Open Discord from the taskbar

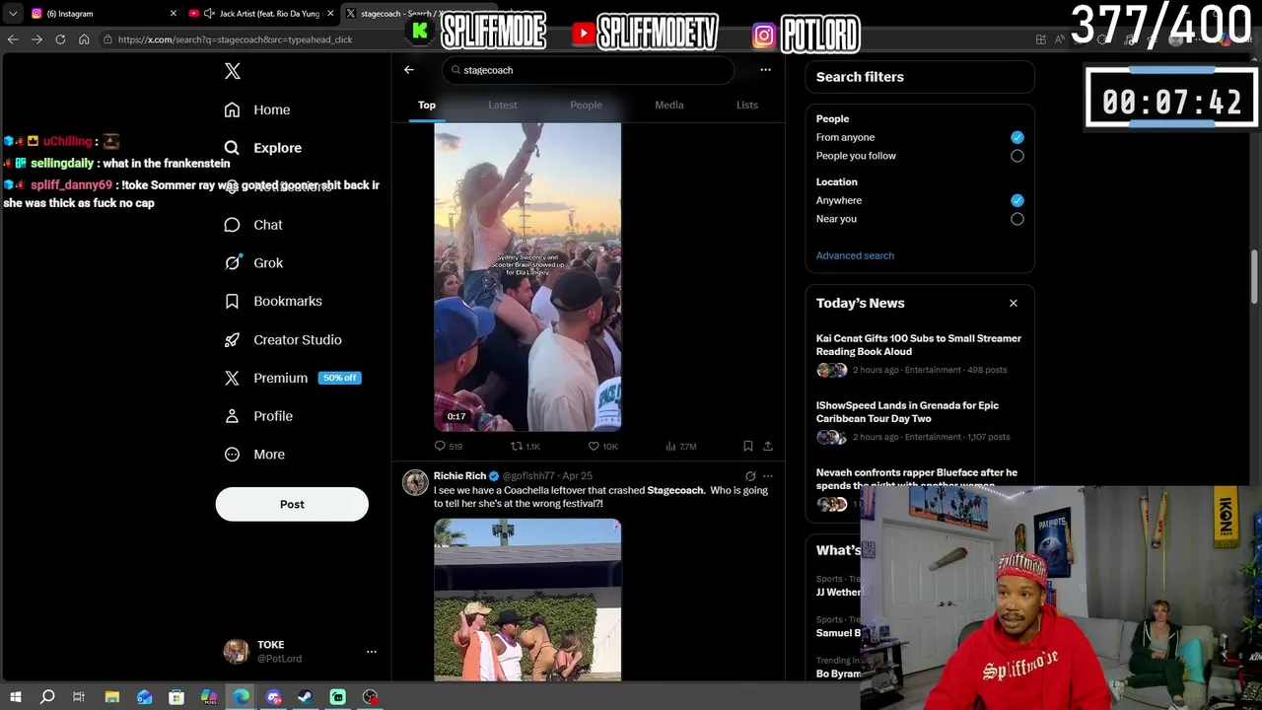point(273,697)
